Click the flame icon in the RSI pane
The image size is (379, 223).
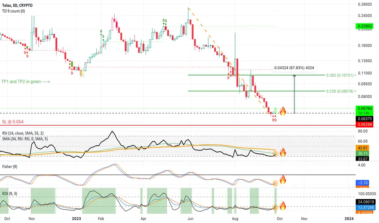point(283,152)
